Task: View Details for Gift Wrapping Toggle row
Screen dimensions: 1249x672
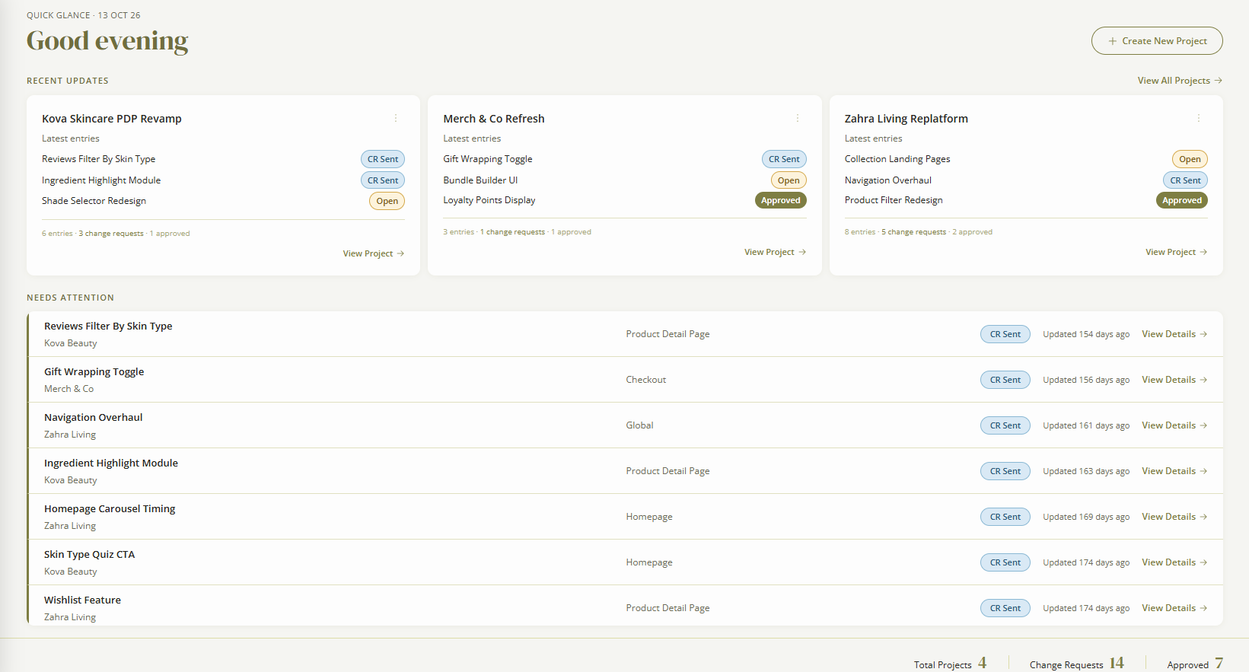Action: [1174, 380]
